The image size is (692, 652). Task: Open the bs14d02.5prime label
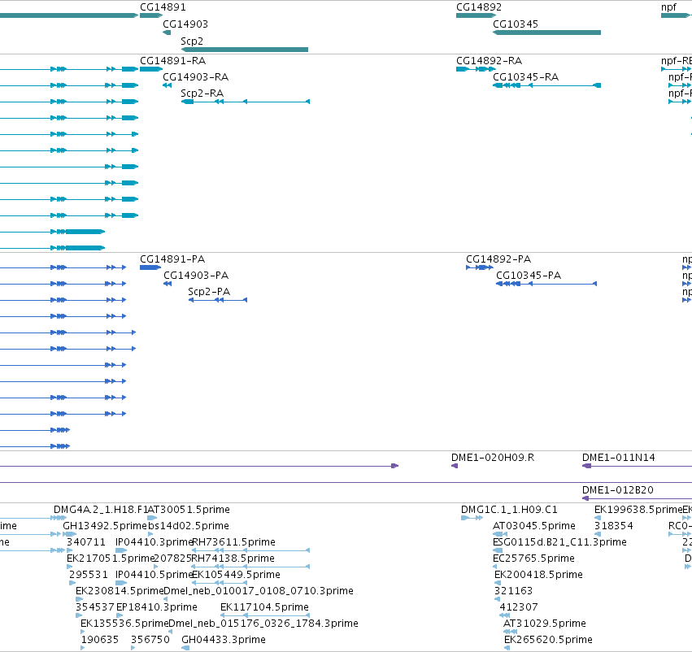click(189, 526)
